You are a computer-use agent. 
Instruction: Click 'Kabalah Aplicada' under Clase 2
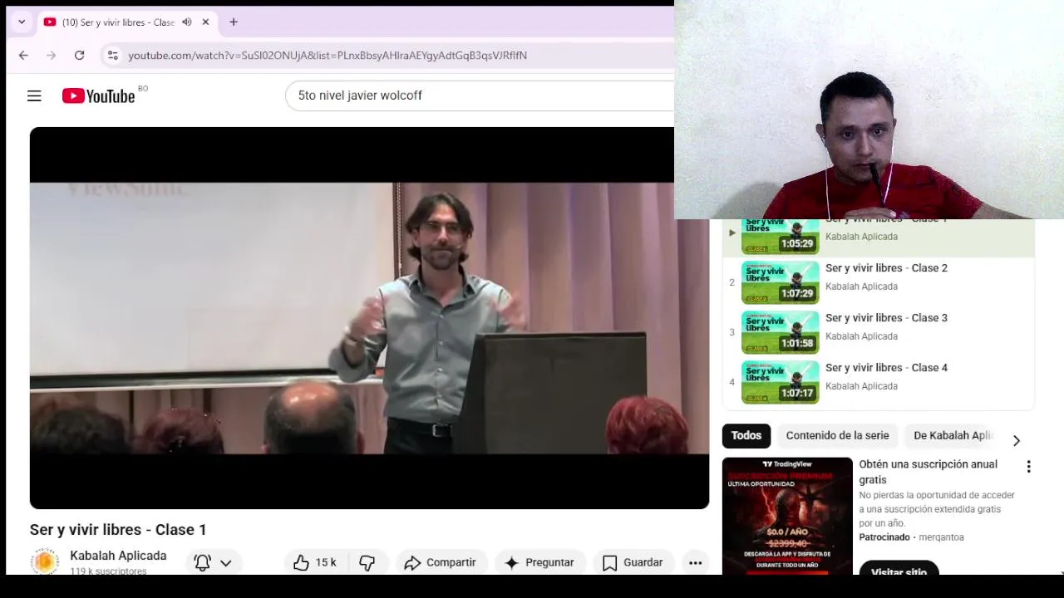[x=861, y=287]
